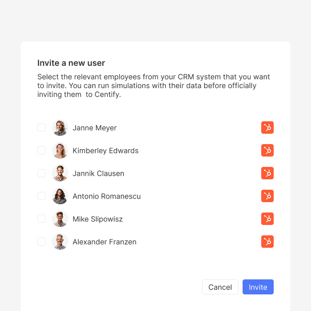
Task: Open HubSpot icon for Jannik Clausen
Action: click(x=267, y=174)
